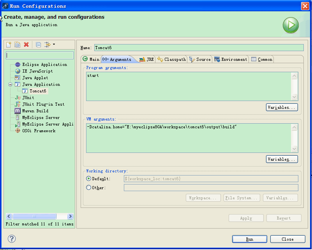
Task: Open the Environment tab
Action: point(231,59)
